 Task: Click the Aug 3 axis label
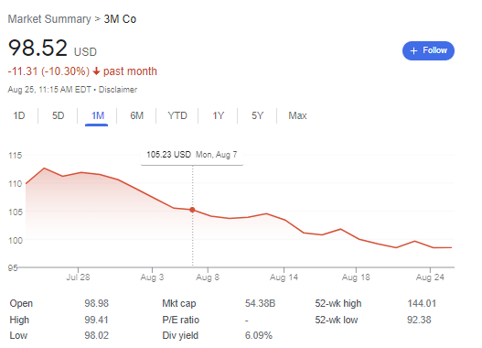(x=152, y=277)
